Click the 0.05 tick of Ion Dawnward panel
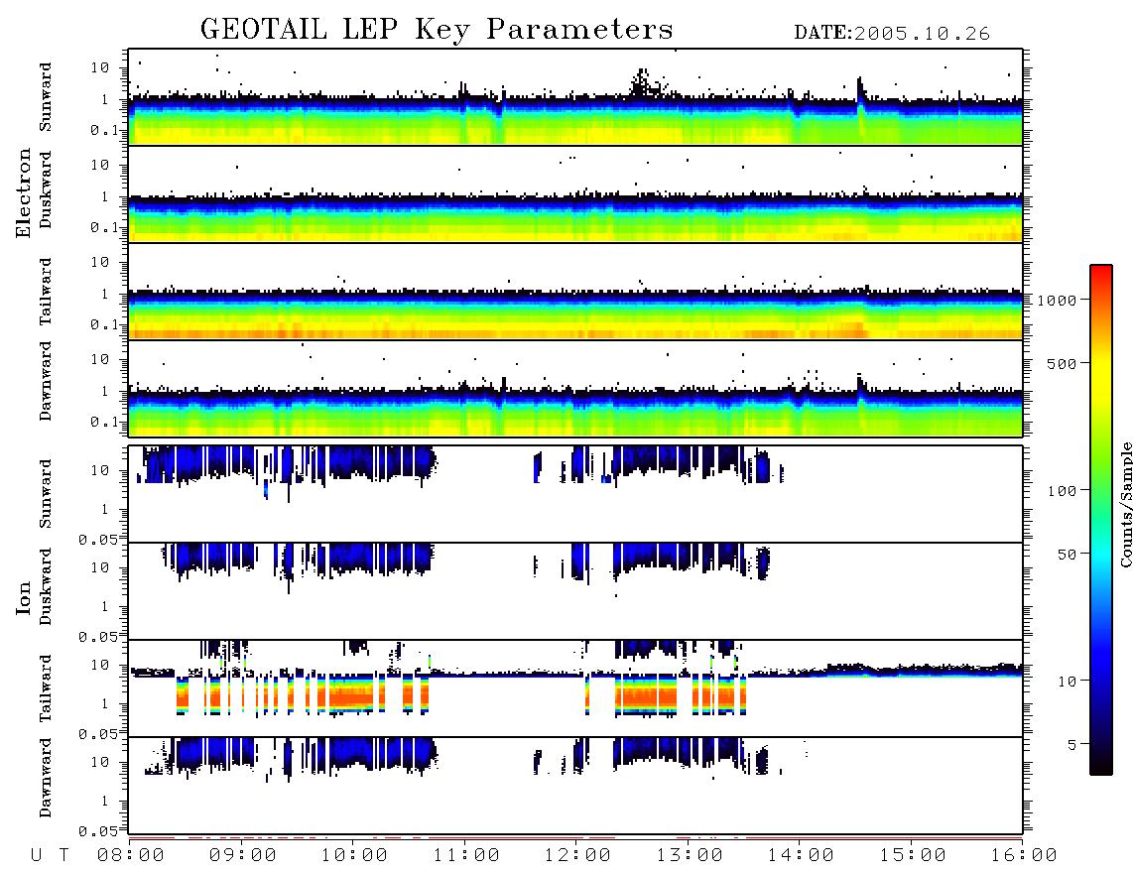Viewport: 1133px width, 873px height. pos(98,831)
